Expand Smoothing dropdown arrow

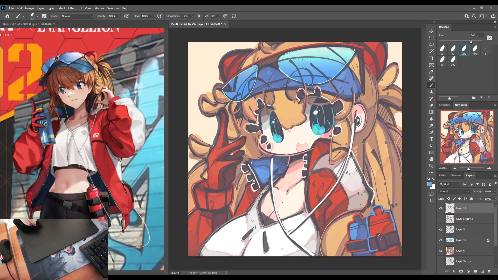(192, 16)
